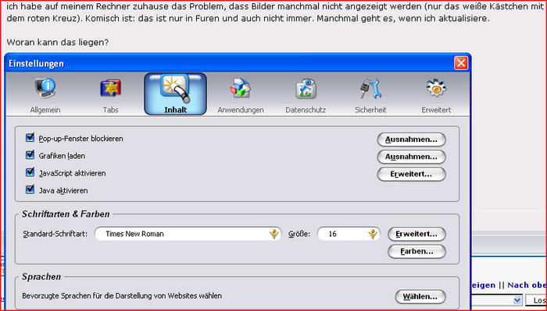
Task: Click the Wählen languages button
Action: 420,297
